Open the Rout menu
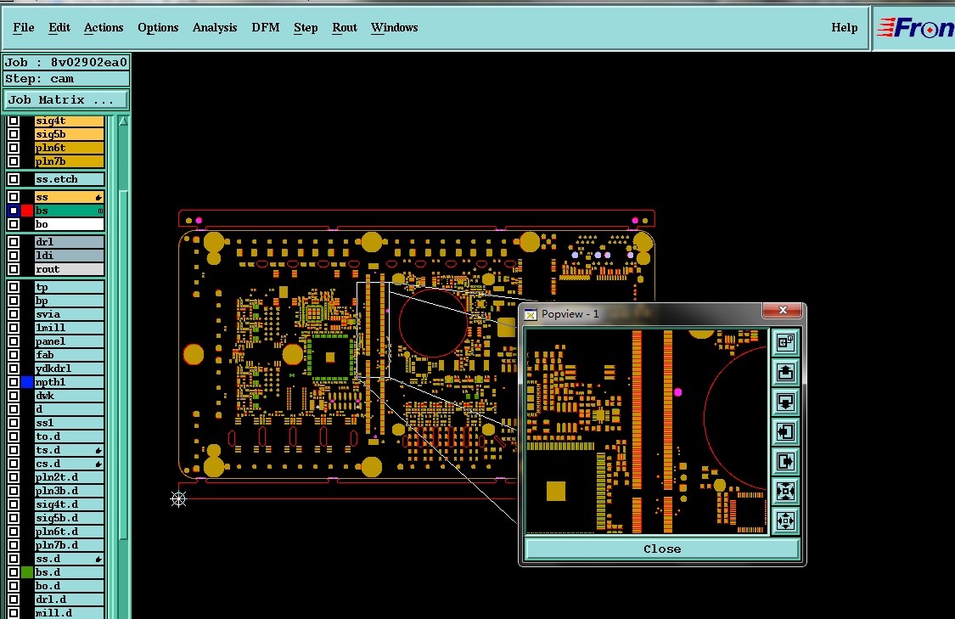The image size is (955, 619). pos(345,27)
